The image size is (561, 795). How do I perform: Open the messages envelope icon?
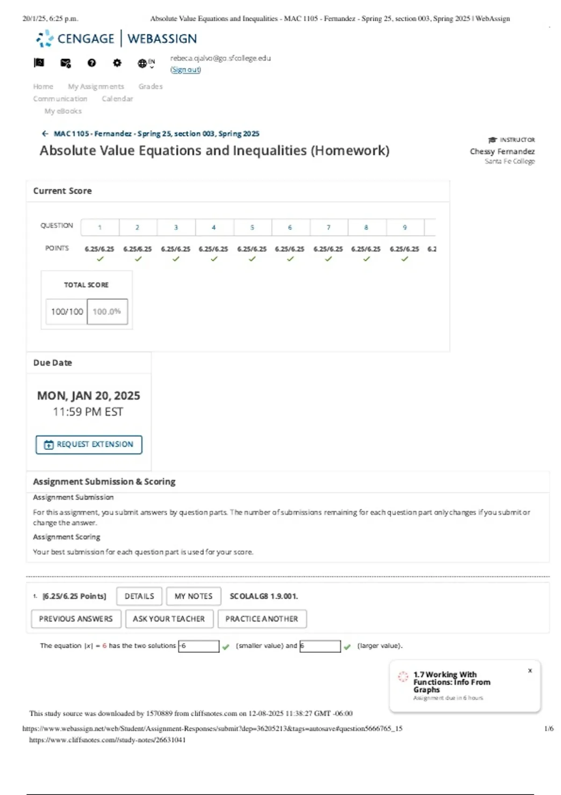pyautogui.click(x=65, y=63)
